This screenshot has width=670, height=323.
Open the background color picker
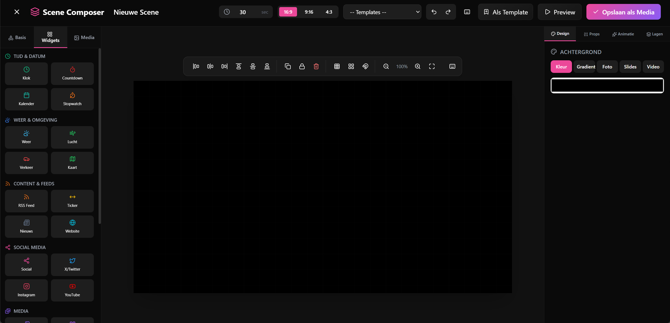(607, 85)
